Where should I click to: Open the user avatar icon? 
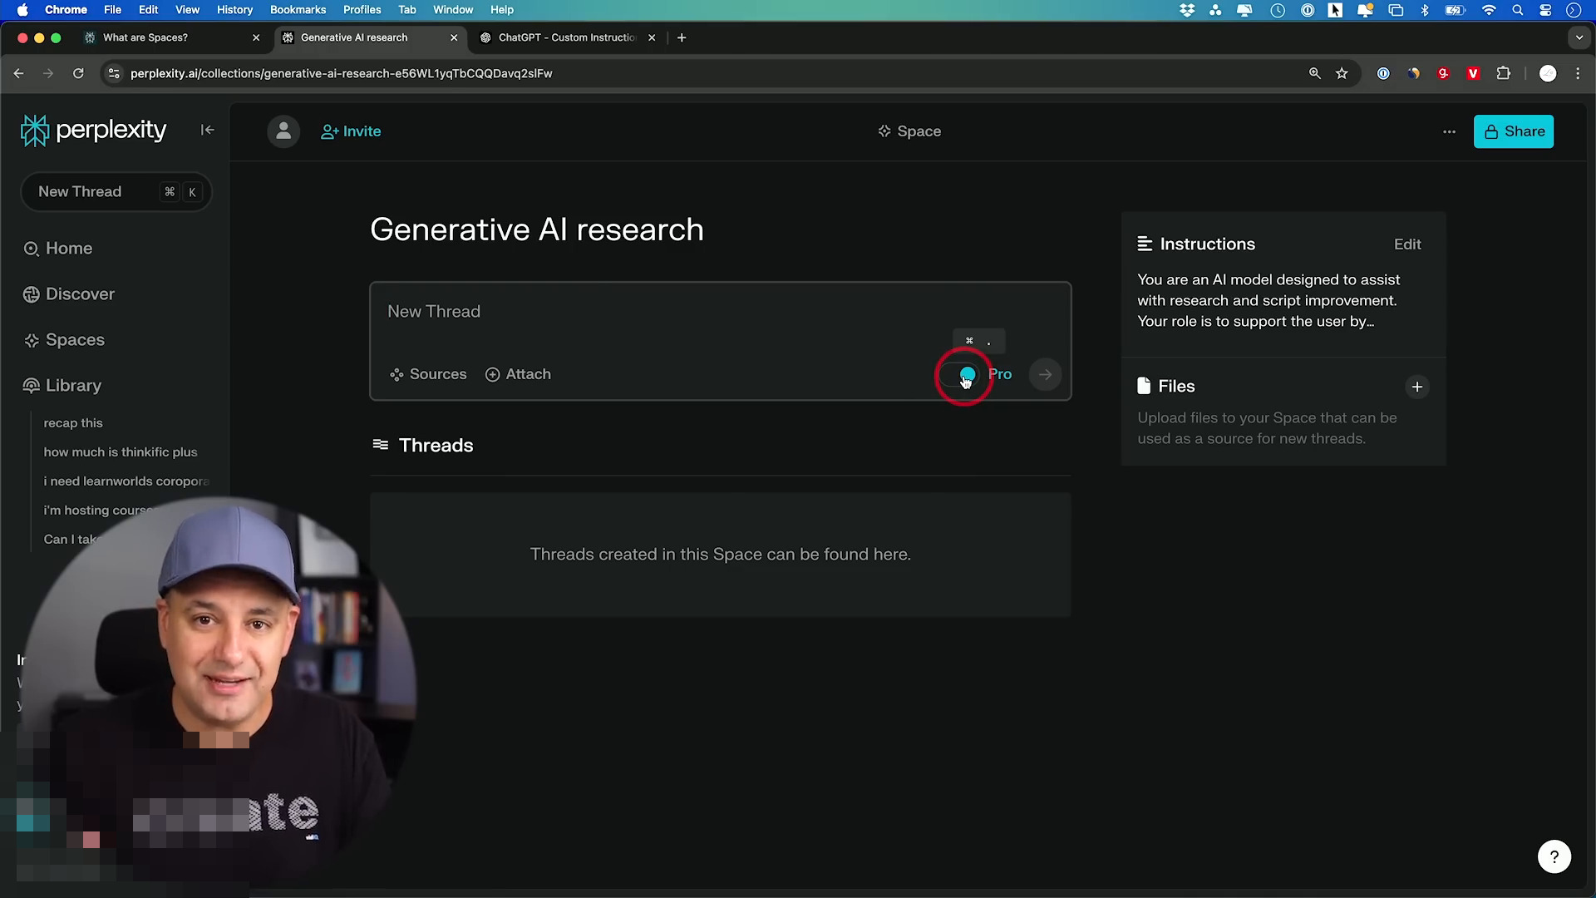(283, 131)
